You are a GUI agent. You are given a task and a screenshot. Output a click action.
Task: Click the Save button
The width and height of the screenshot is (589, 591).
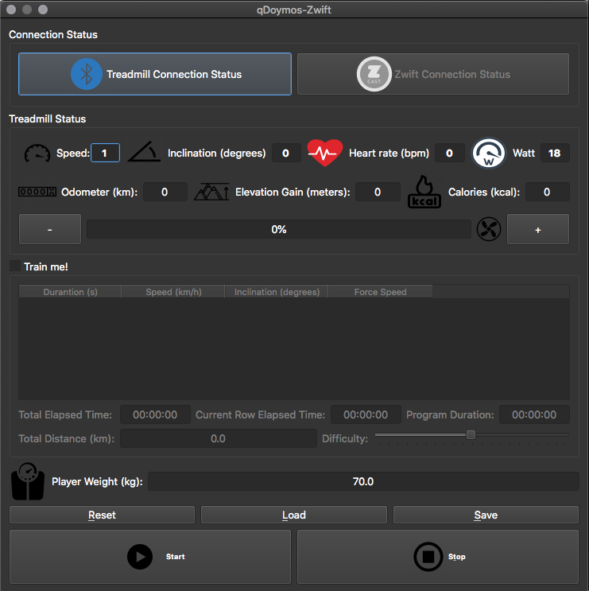(x=486, y=515)
